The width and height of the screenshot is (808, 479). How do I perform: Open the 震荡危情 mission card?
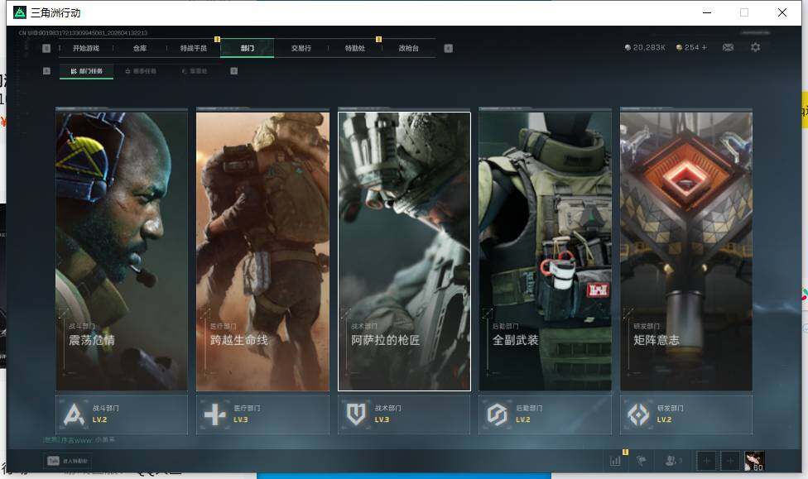point(122,251)
